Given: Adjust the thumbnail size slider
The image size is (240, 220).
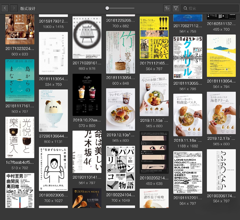Looking at the screenshot, I should [x=107, y=8].
